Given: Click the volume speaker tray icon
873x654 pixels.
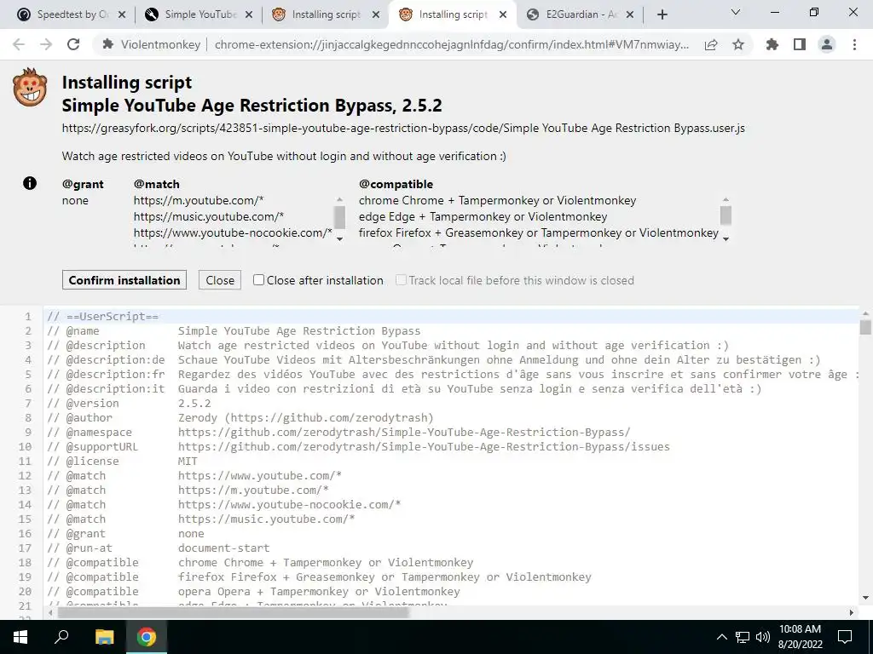Looking at the screenshot, I should pos(763,637).
